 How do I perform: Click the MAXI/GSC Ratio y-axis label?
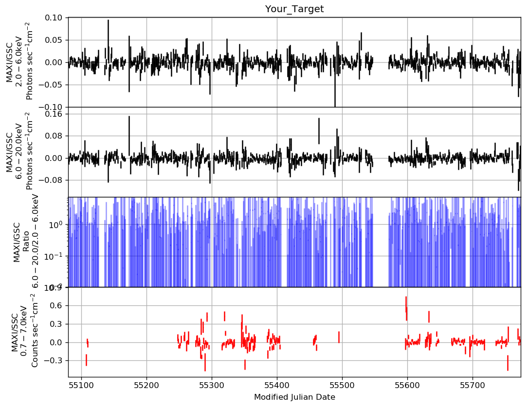pos(26,242)
